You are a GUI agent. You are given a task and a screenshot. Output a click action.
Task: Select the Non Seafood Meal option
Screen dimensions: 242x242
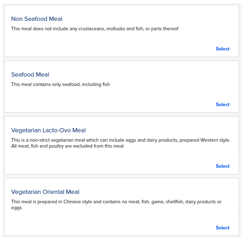point(222,49)
